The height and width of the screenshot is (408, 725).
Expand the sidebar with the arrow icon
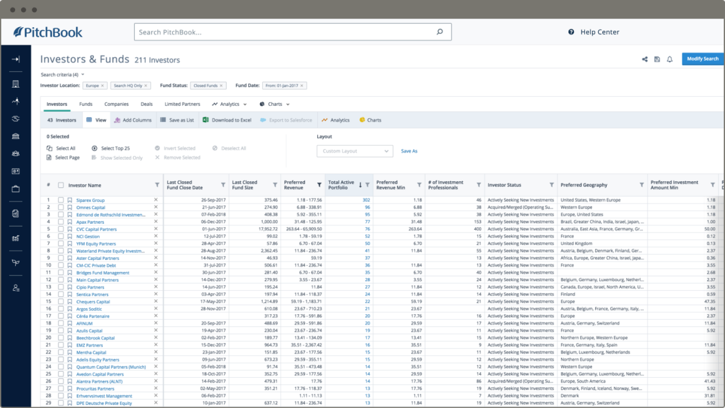coord(16,59)
